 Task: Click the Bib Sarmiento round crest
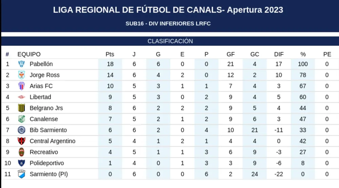(x=22, y=130)
